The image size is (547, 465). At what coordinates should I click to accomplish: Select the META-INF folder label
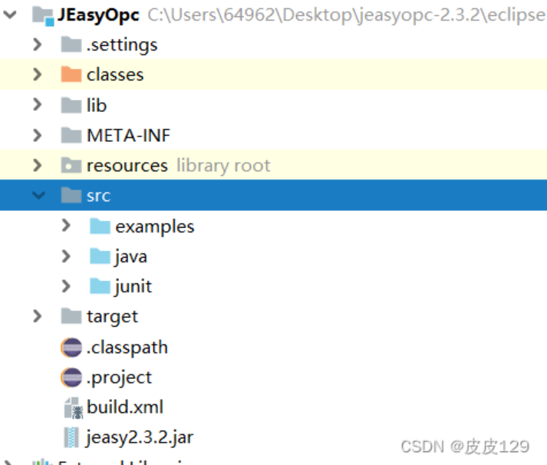[128, 135]
